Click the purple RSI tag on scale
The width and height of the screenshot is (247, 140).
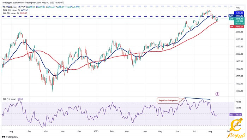(x=231, y=115)
